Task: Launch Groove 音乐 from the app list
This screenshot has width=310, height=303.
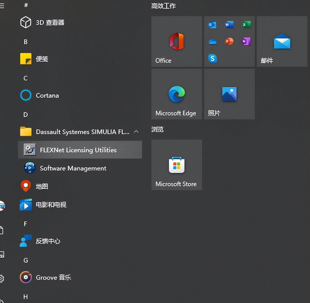Action: [x=53, y=277]
